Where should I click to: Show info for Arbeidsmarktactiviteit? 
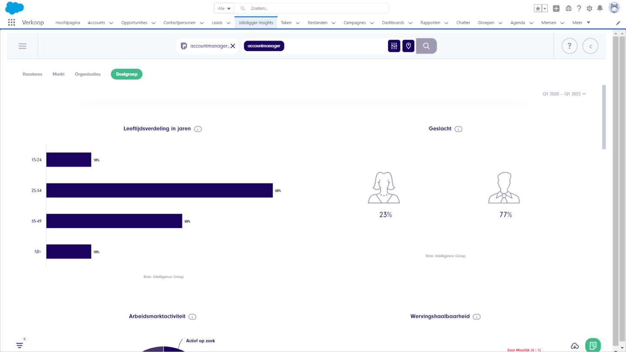click(193, 317)
